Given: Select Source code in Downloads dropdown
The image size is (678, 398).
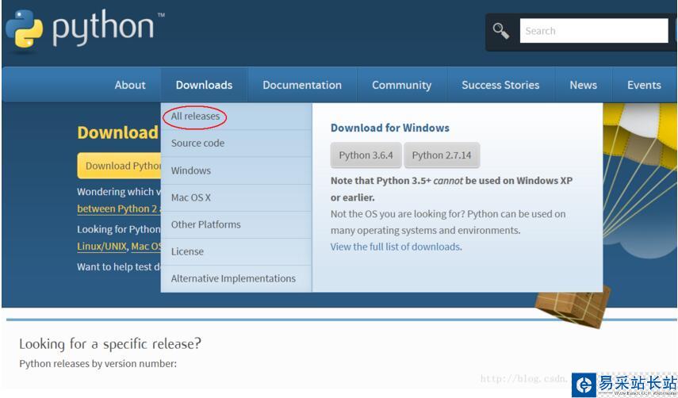Looking at the screenshot, I should tap(236, 143).
